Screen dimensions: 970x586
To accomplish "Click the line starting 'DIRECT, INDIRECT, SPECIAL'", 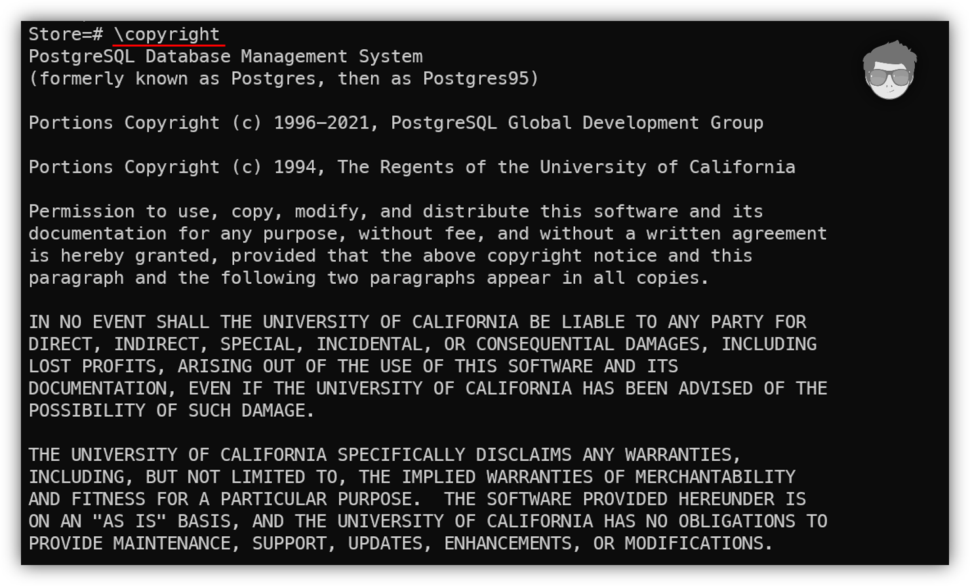I will click(x=422, y=345).
